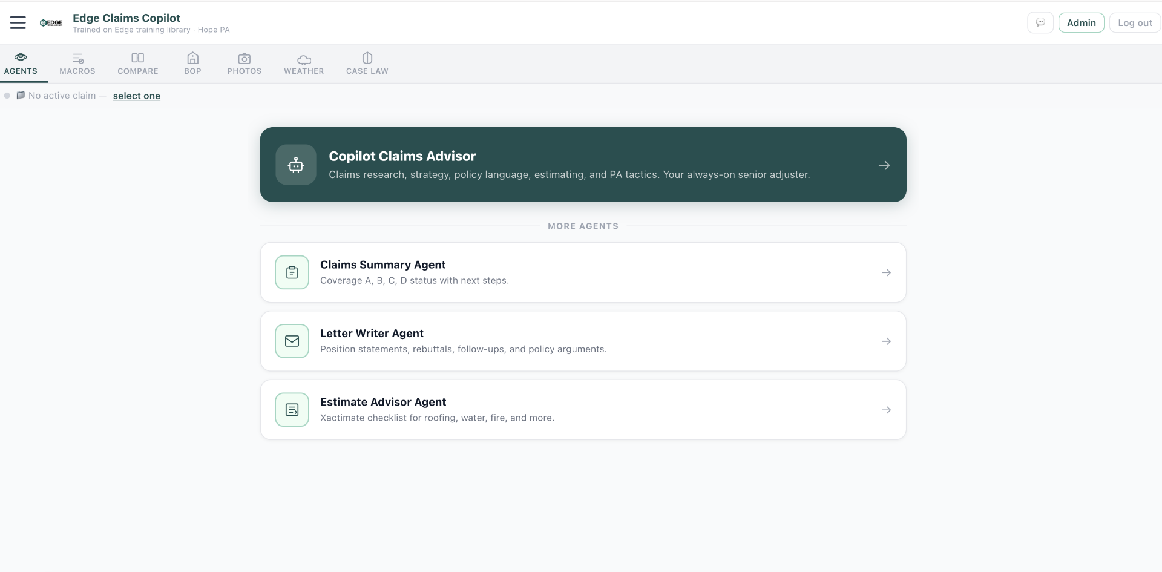
Task: Open the Case Law tab
Action: point(367,64)
